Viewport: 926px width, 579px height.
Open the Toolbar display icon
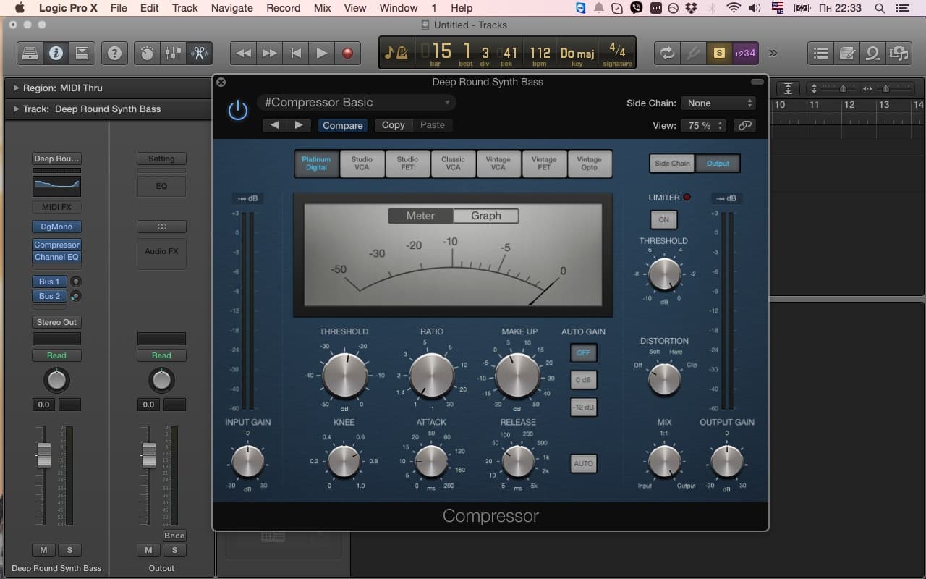point(82,53)
